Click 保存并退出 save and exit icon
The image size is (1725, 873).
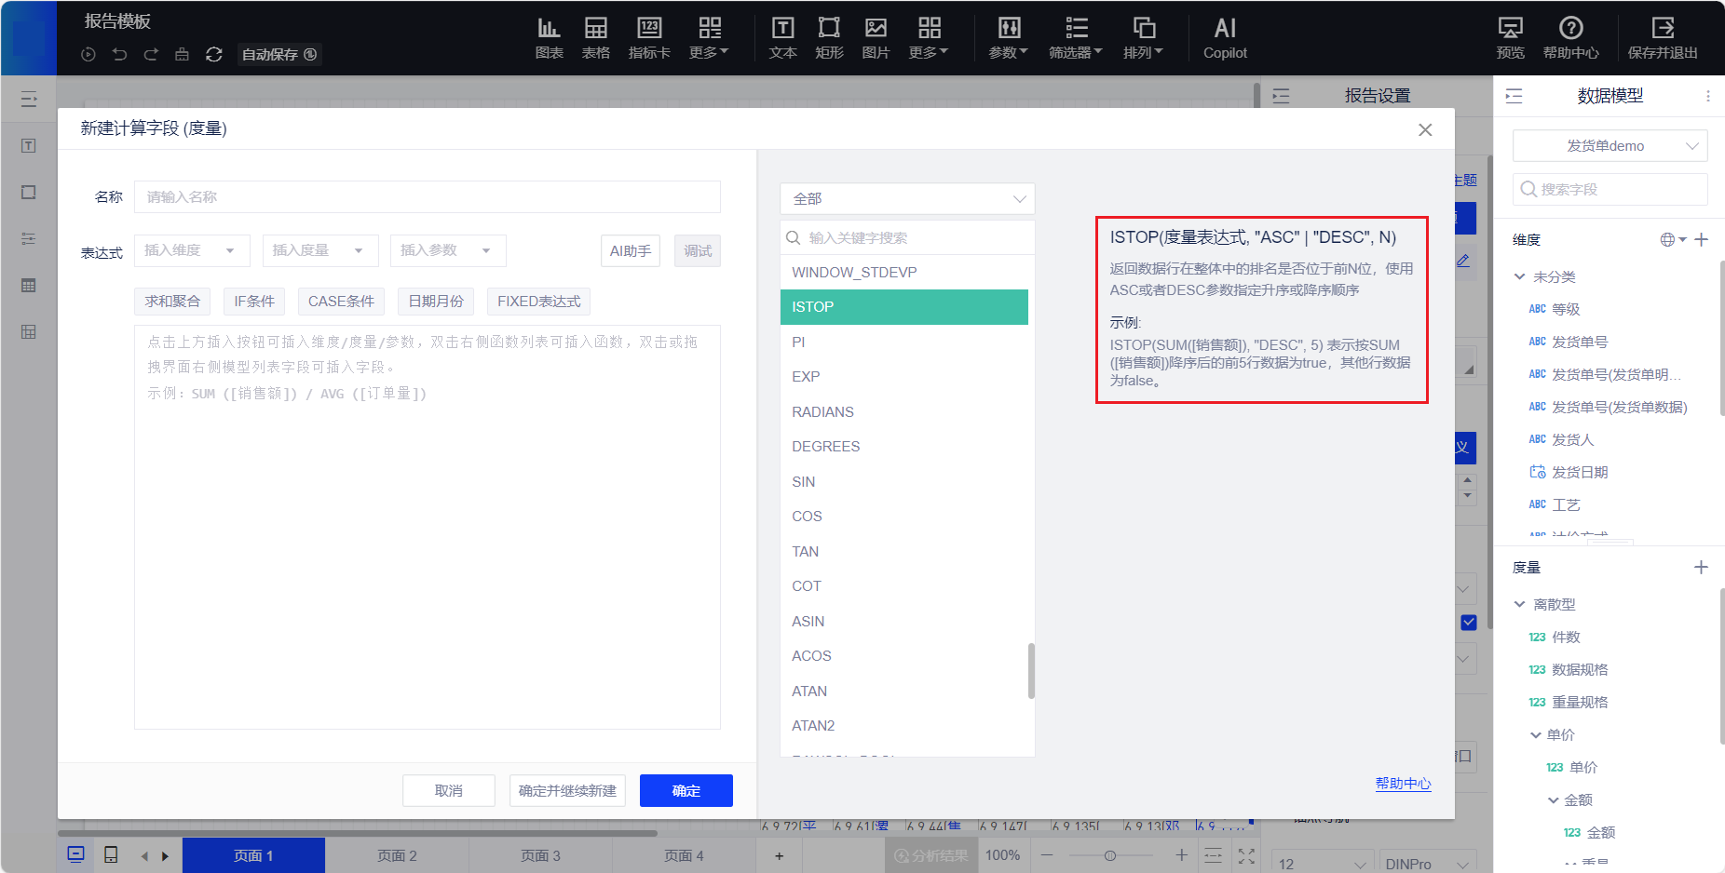click(1662, 37)
